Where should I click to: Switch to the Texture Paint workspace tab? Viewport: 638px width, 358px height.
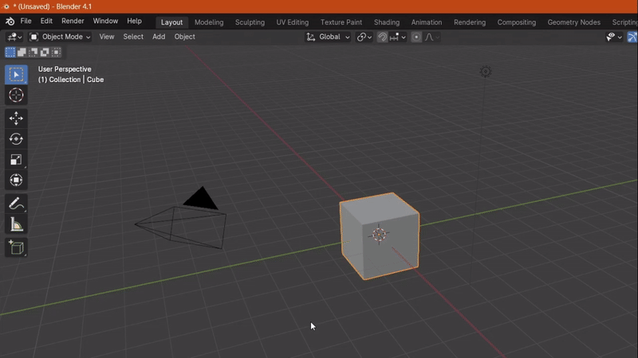(x=341, y=22)
